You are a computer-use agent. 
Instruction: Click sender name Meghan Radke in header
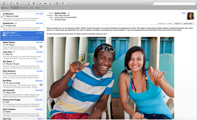(60, 13)
